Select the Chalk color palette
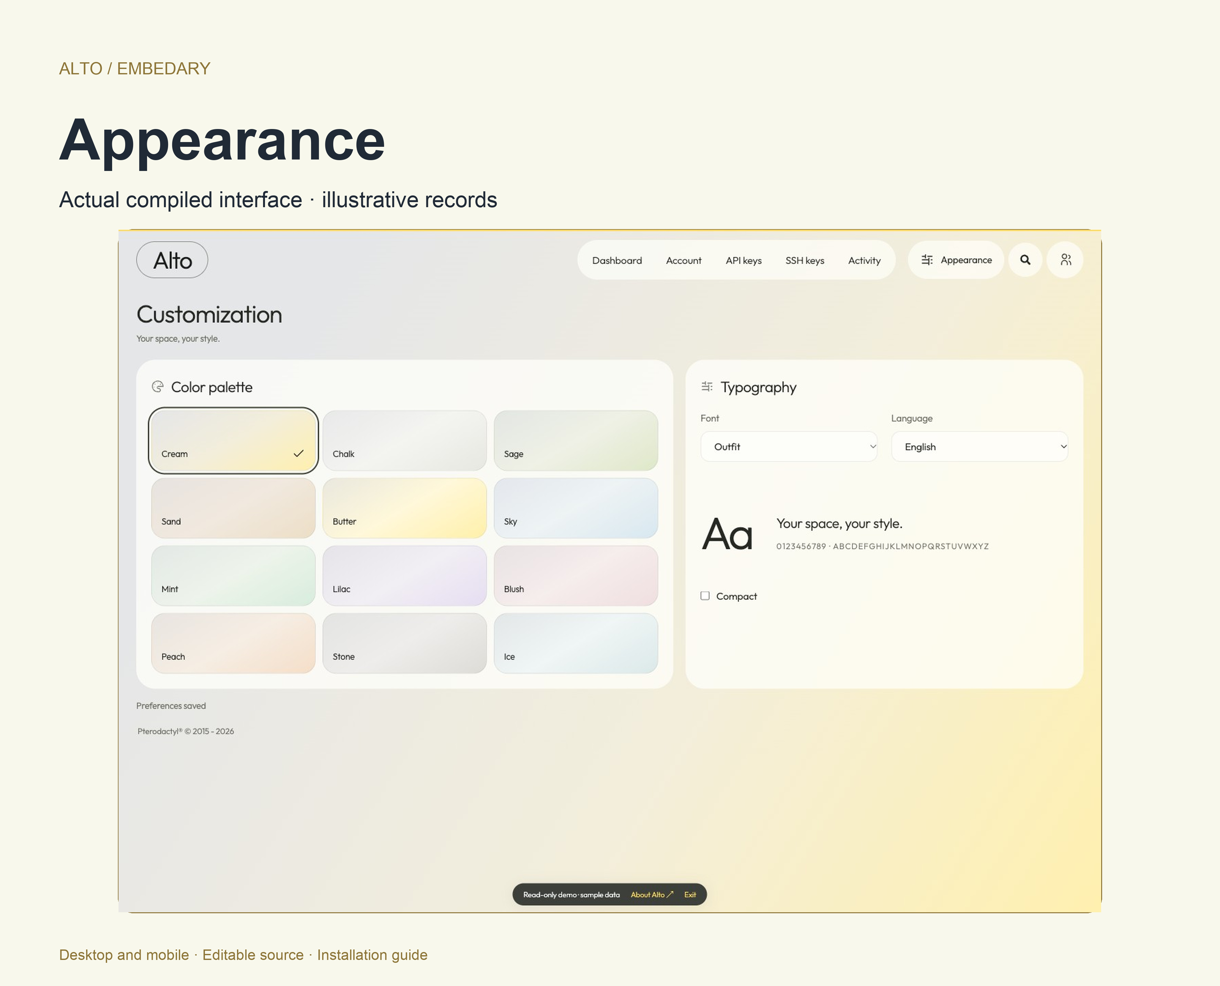1220x986 pixels. [x=404, y=440]
